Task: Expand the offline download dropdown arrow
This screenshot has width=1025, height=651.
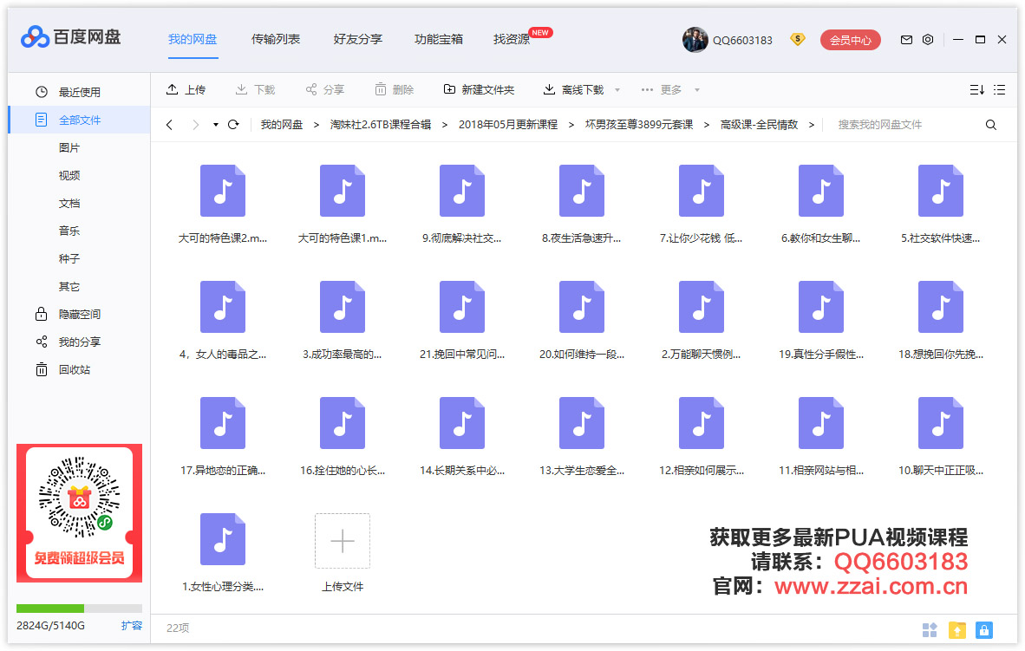Action: (x=617, y=90)
